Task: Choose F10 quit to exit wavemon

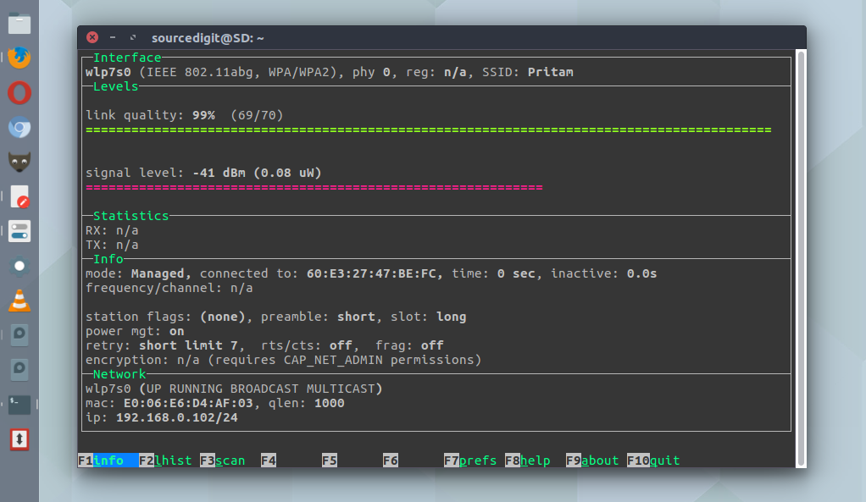Action: pyautogui.click(x=654, y=461)
